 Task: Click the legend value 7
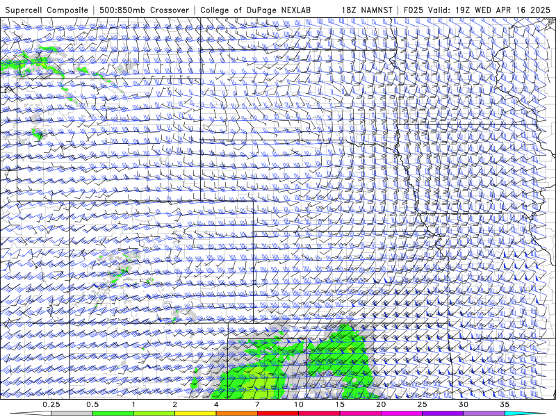coord(257,404)
